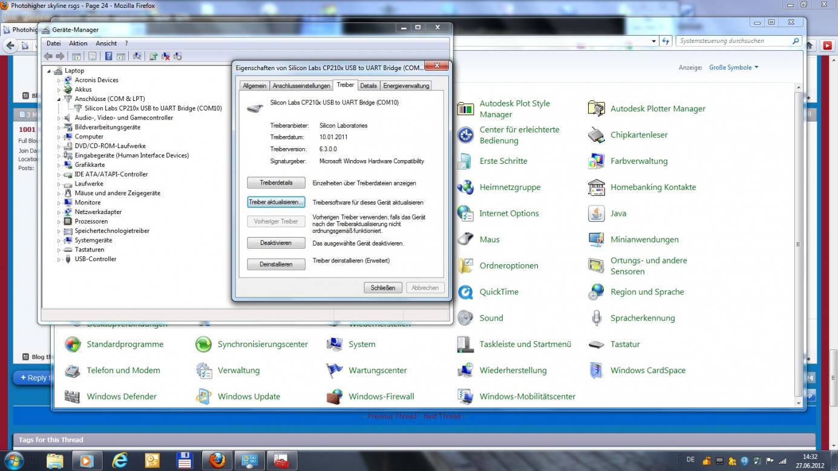Click scan for hardware changes toolbar icon
Image resolution: width=838 pixels, height=471 pixels.
pyautogui.click(x=137, y=56)
